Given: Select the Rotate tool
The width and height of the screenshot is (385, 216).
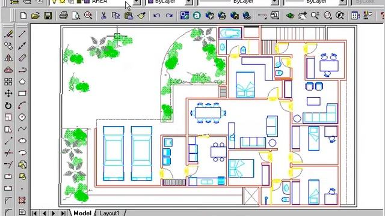Looking at the screenshot, I should (8, 106).
